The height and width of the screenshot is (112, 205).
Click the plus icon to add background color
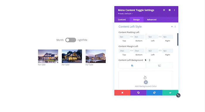coord(146,82)
